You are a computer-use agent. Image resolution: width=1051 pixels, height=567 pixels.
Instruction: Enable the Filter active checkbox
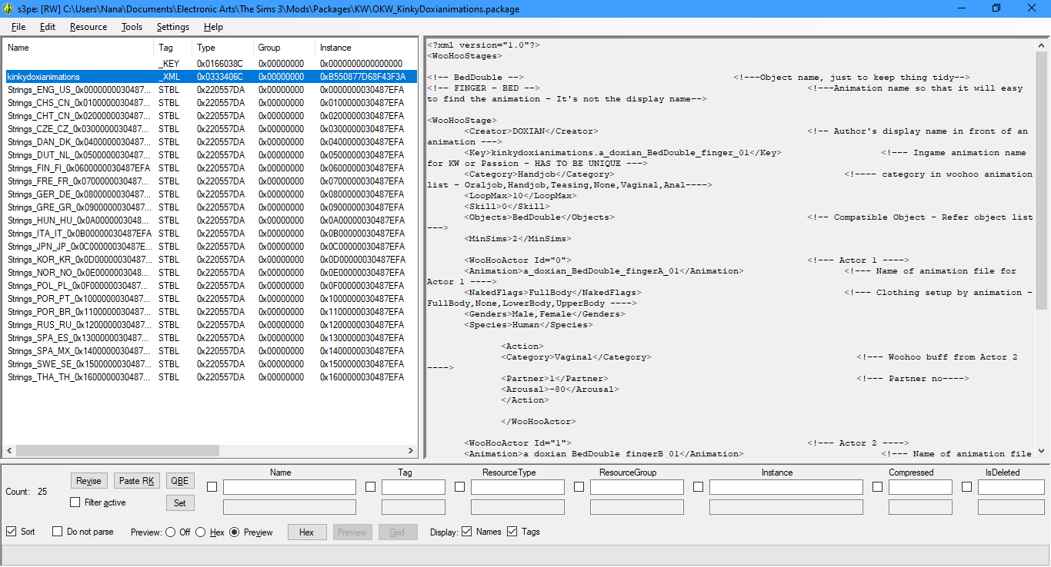tap(75, 502)
